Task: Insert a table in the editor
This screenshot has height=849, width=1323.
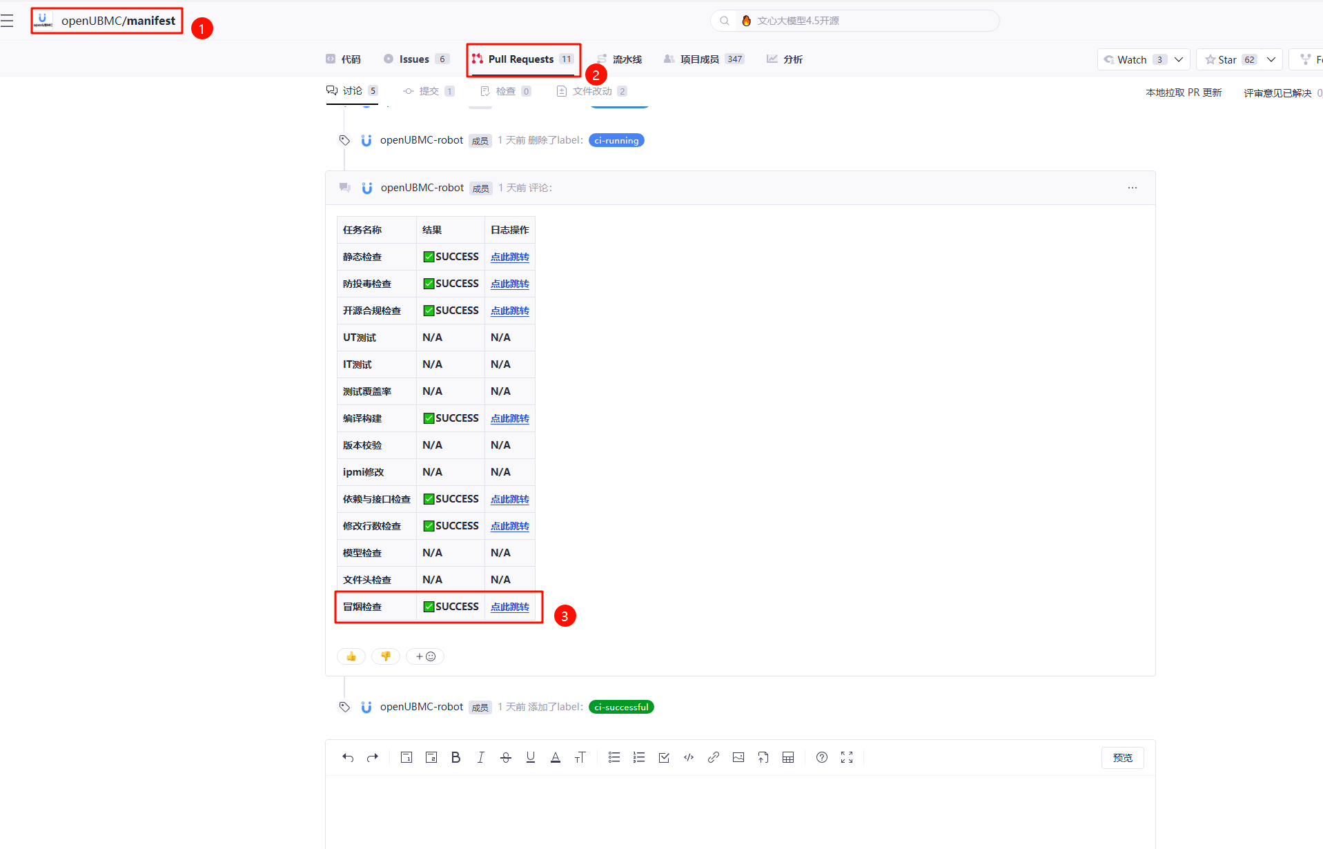Action: click(788, 758)
